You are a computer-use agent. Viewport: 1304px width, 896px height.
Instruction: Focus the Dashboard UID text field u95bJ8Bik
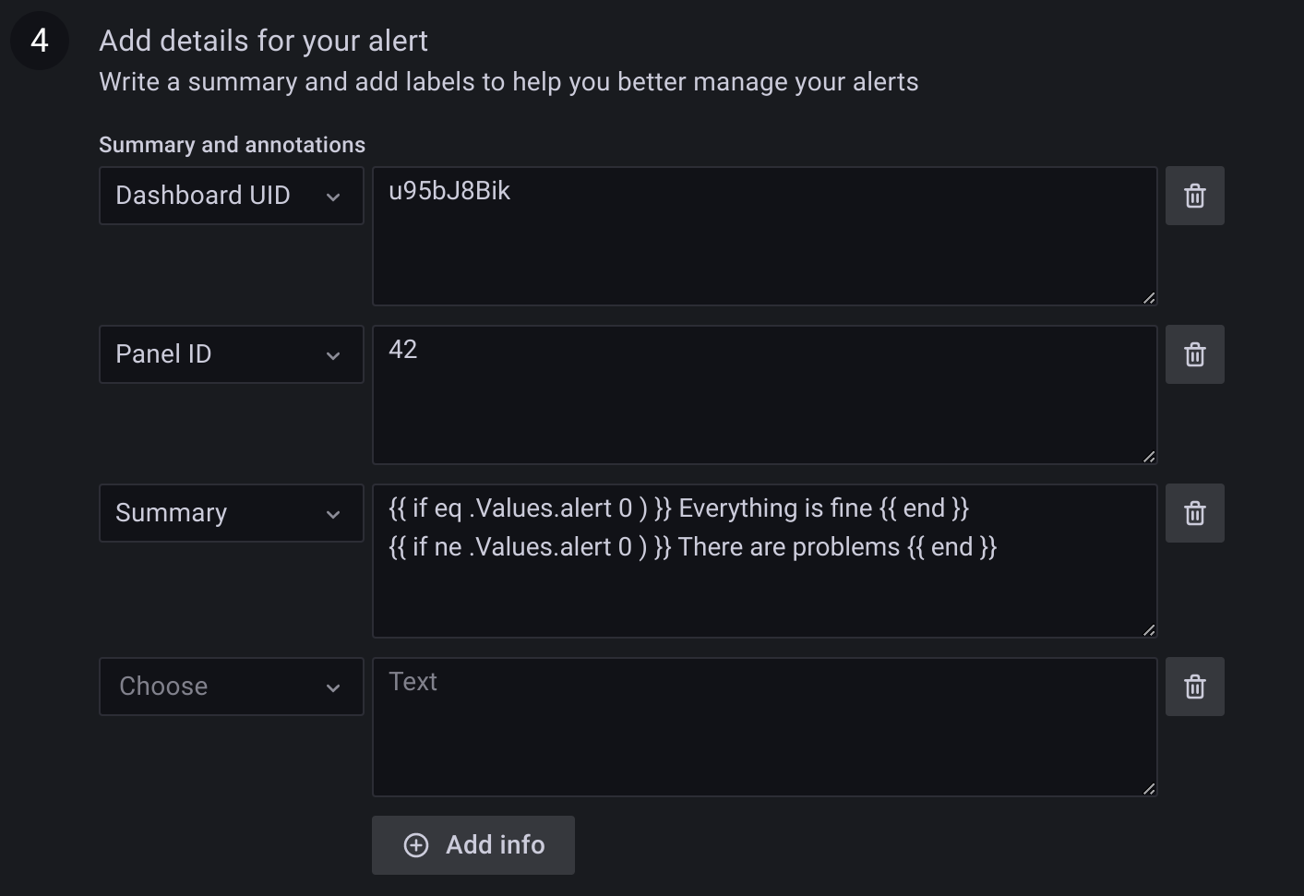(764, 236)
